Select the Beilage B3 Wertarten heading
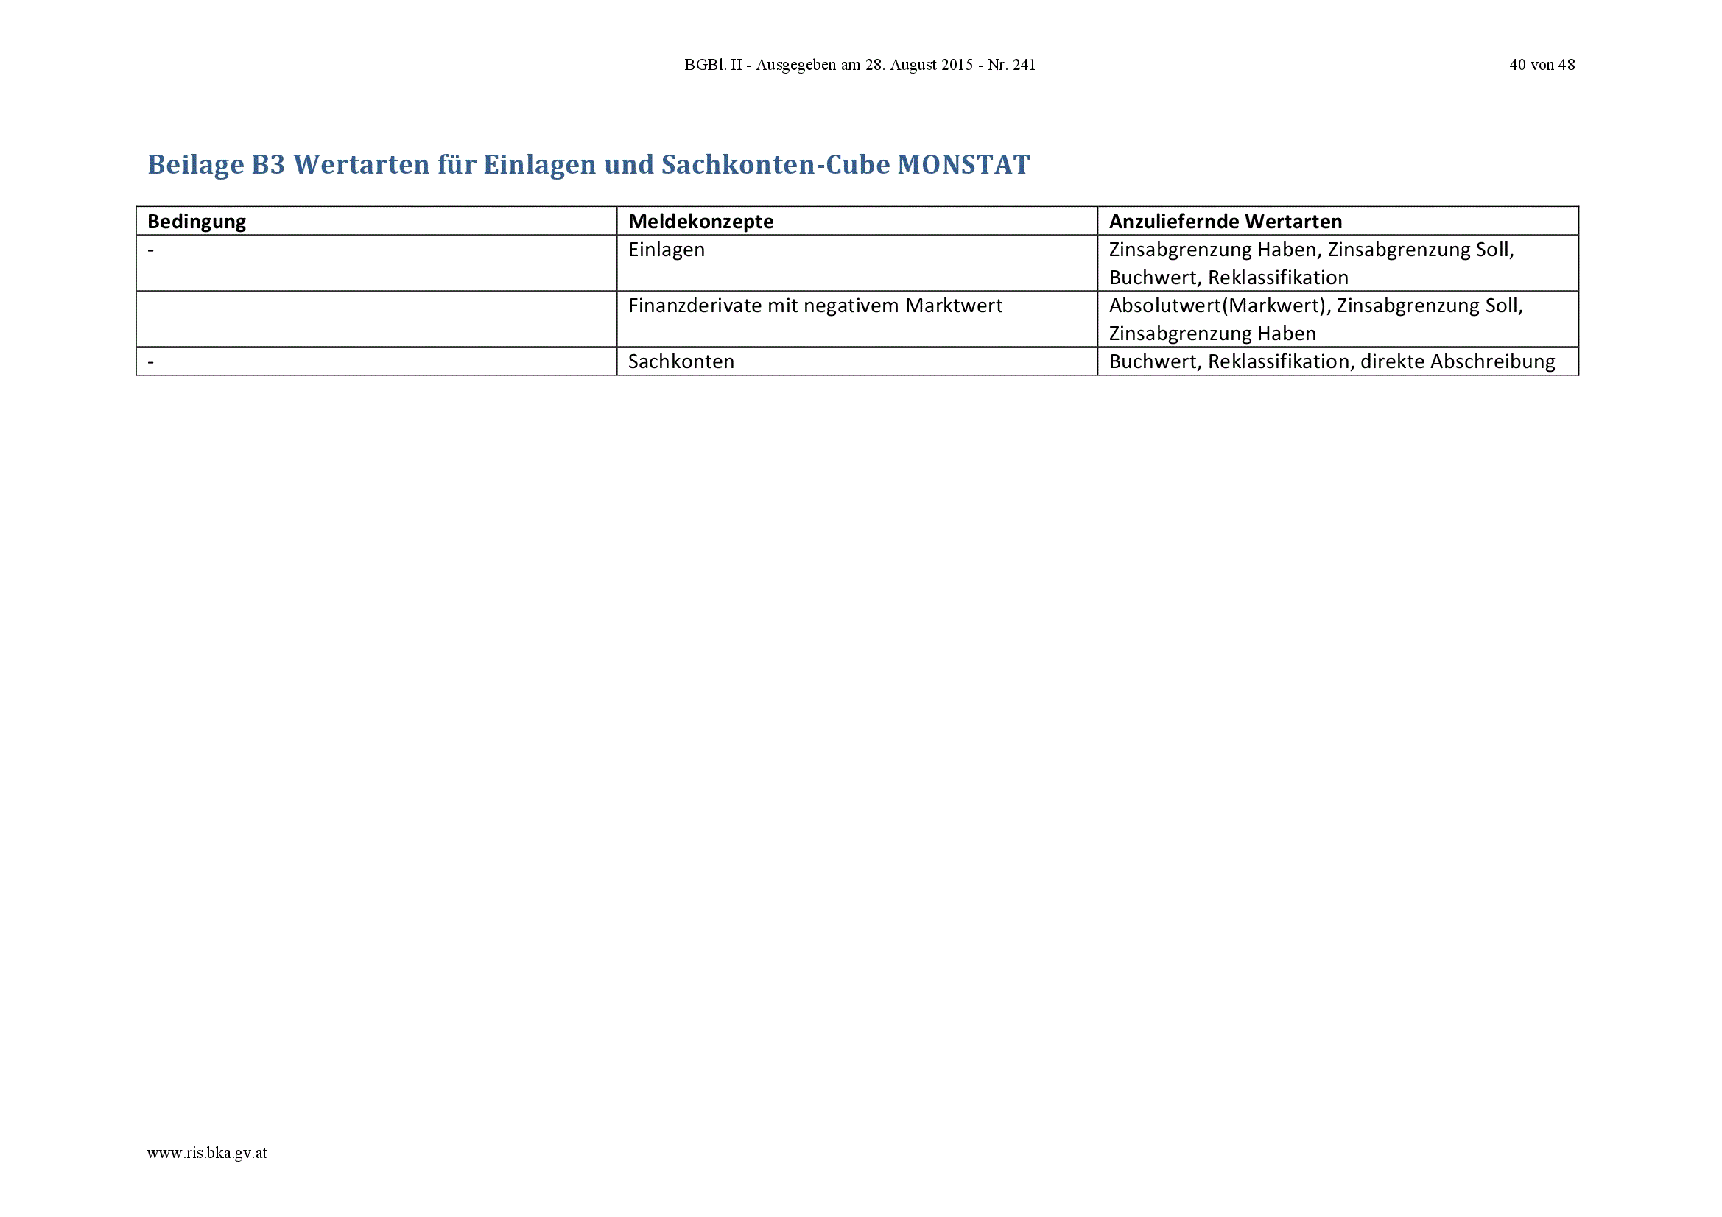The width and height of the screenshot is (1722, 1217). point(588,164)
